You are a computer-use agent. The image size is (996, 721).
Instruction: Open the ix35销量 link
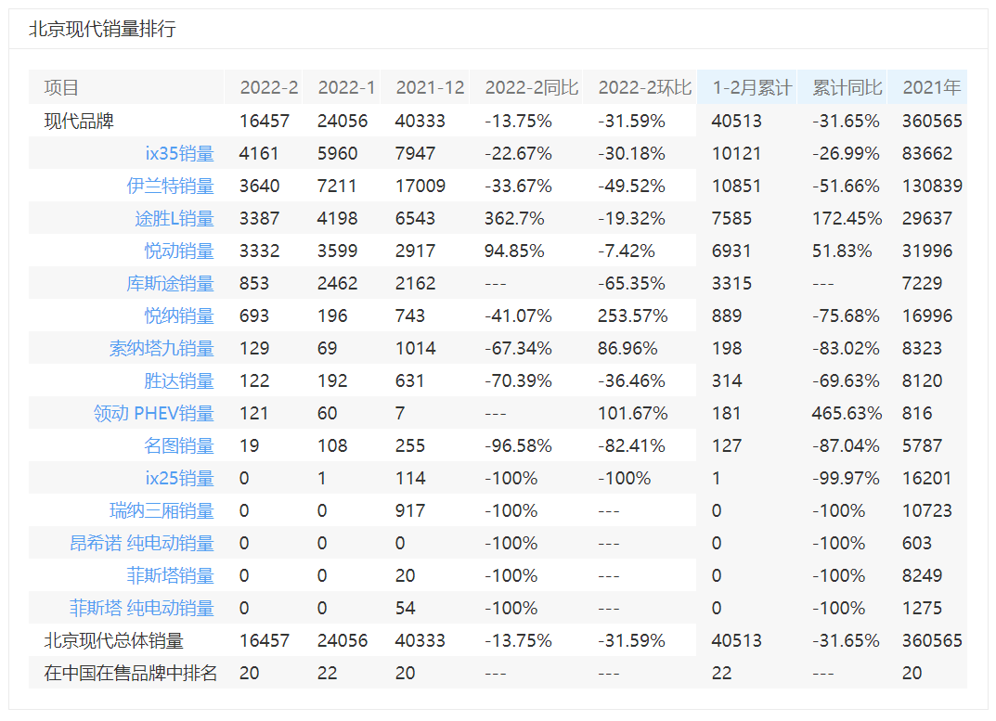[179, 154]
